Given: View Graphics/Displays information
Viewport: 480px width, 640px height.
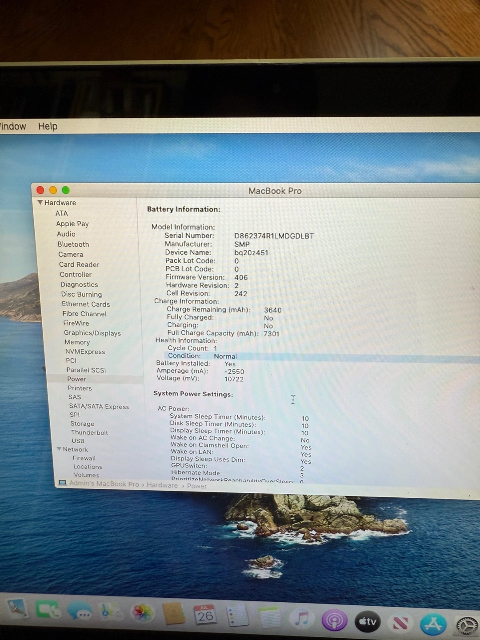Looking at the screenshot, I should click(92, 333).
